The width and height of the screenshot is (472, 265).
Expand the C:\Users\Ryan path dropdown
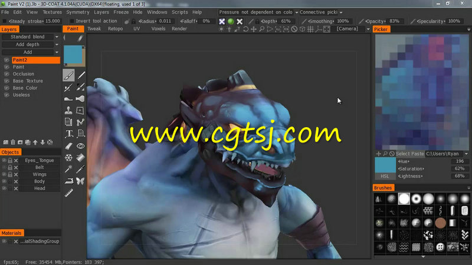(x=466, y=154)
